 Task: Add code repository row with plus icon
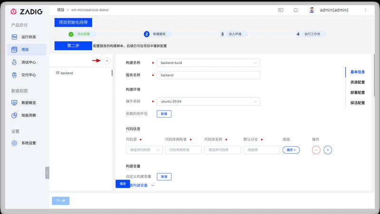tap(328, 149)
